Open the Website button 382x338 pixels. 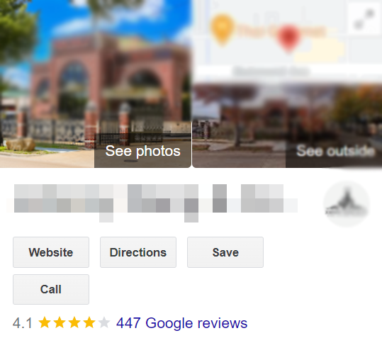pyautogui.click(x=51, y=252)
